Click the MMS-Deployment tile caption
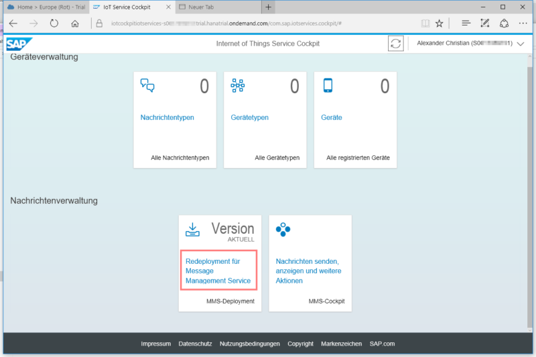 click(x=230, y=301)
